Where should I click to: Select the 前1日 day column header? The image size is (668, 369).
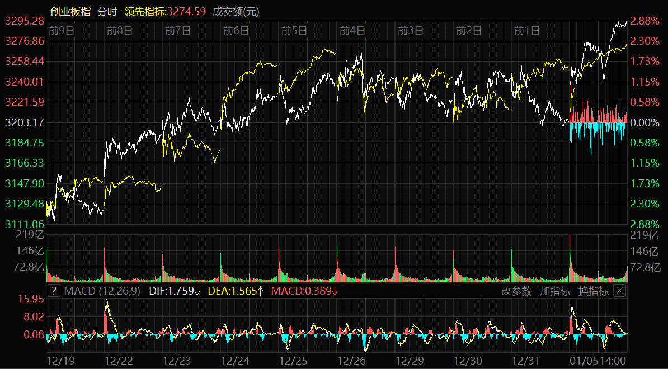click(x=527, y=31)
